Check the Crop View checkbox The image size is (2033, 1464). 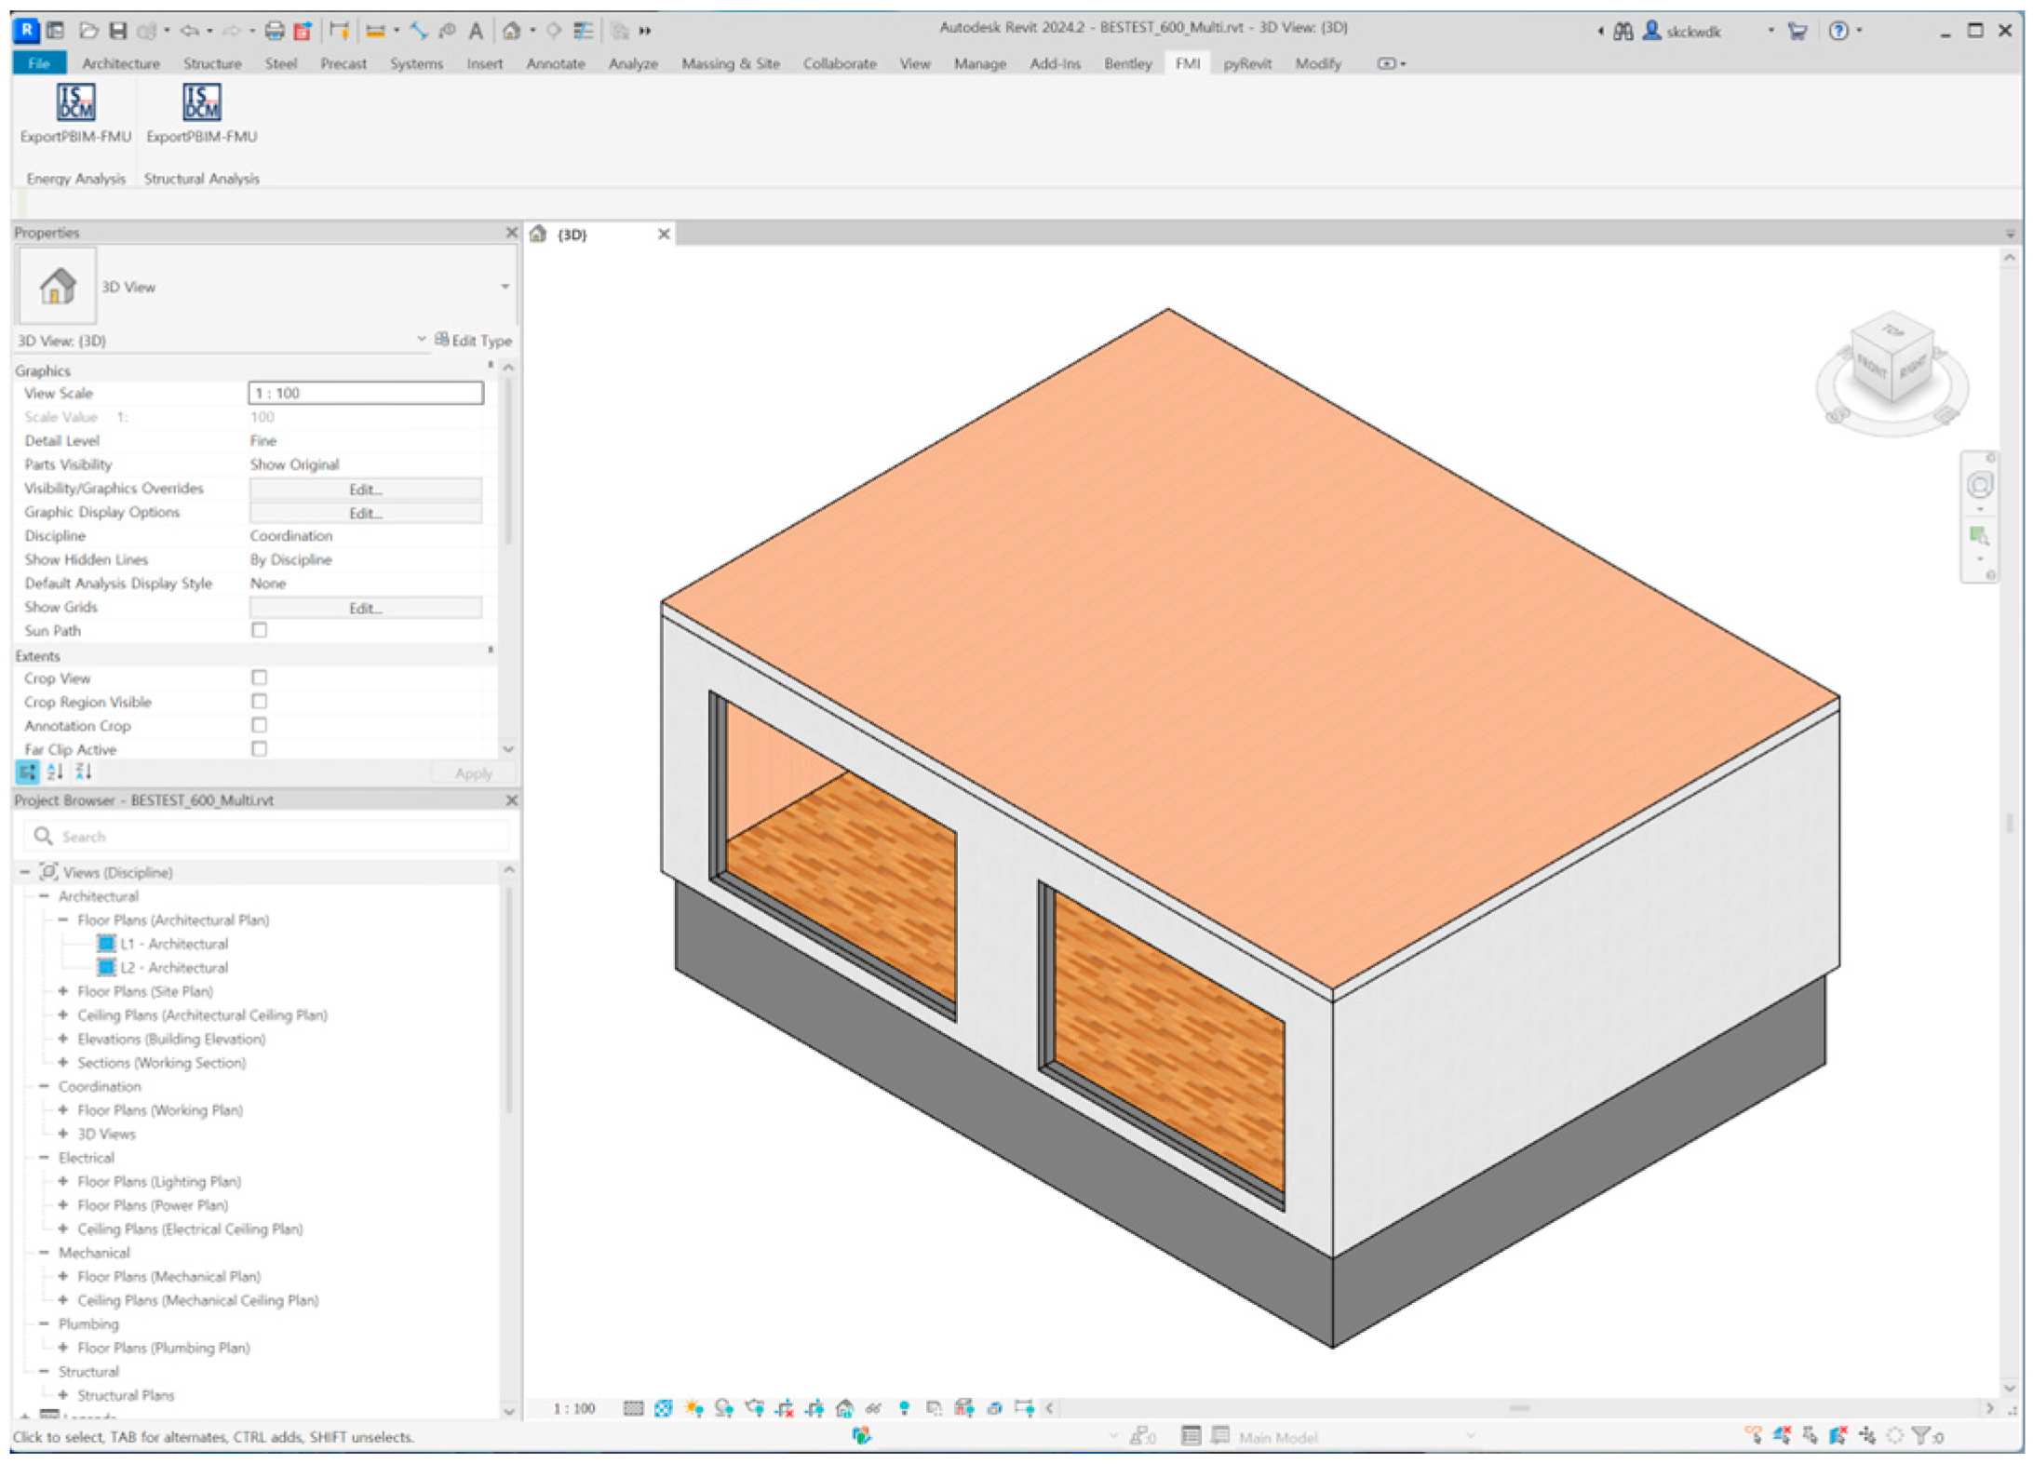(x=260, y=678)
